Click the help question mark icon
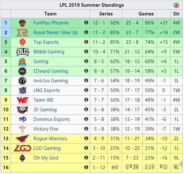 pos(176,5)
